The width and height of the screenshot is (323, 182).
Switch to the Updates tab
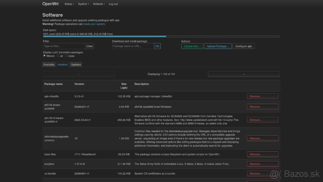click(76, 64)
